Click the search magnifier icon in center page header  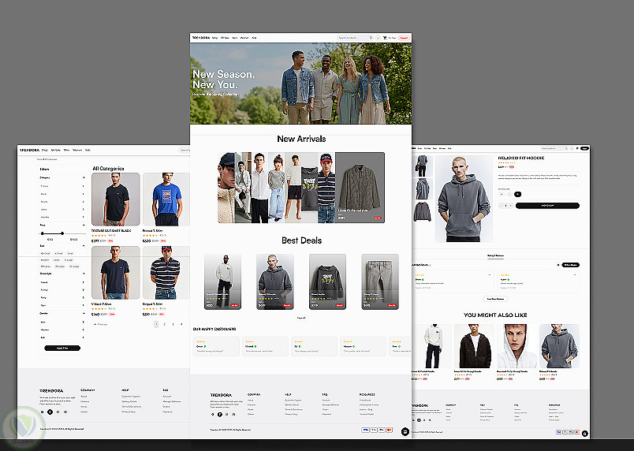coord(371,38)
